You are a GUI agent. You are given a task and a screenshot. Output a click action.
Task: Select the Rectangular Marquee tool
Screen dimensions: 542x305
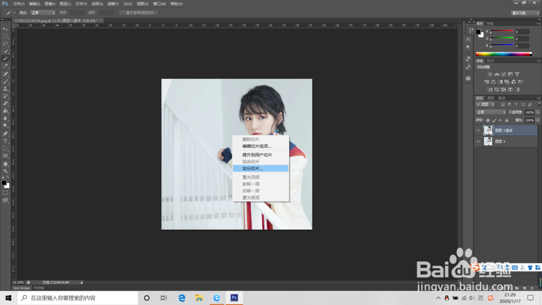(x=5, y=36)
